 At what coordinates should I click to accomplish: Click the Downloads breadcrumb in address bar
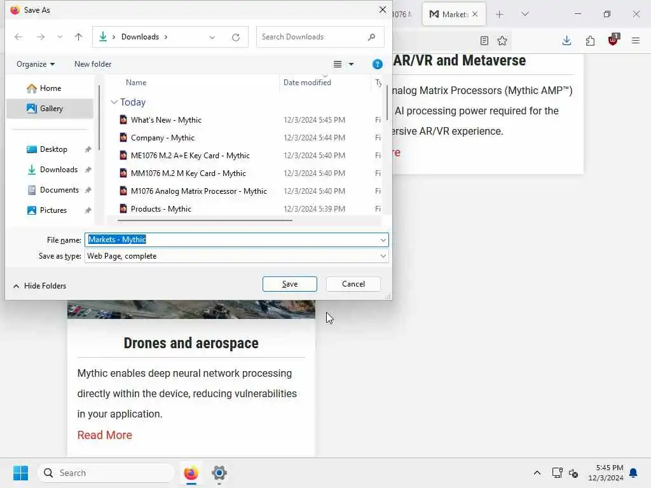point(140,36)
